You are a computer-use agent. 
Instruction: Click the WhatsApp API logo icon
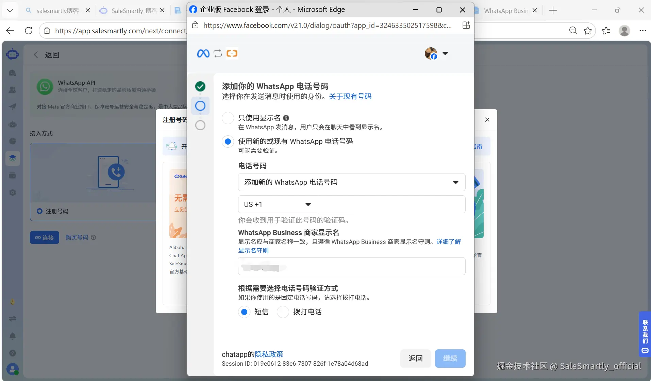(x=45, y=86)
